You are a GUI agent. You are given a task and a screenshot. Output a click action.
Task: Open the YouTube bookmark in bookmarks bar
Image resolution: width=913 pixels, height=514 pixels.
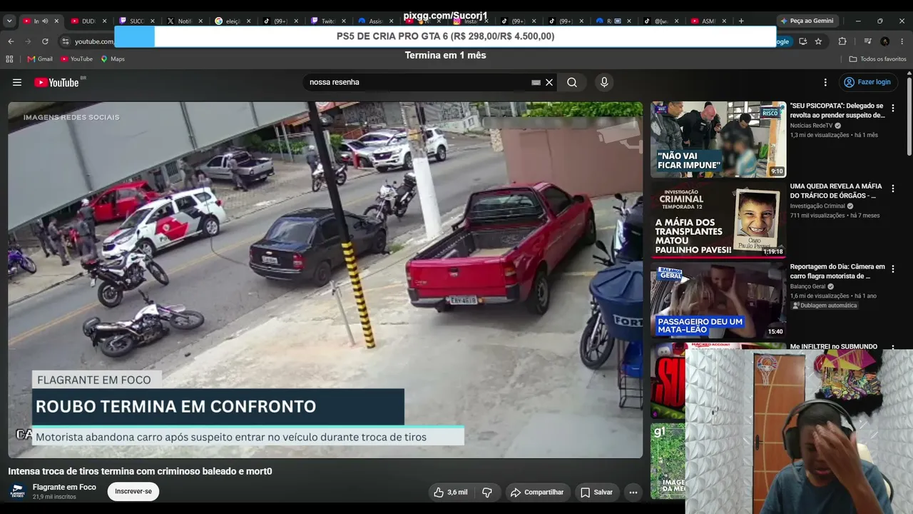77,59
